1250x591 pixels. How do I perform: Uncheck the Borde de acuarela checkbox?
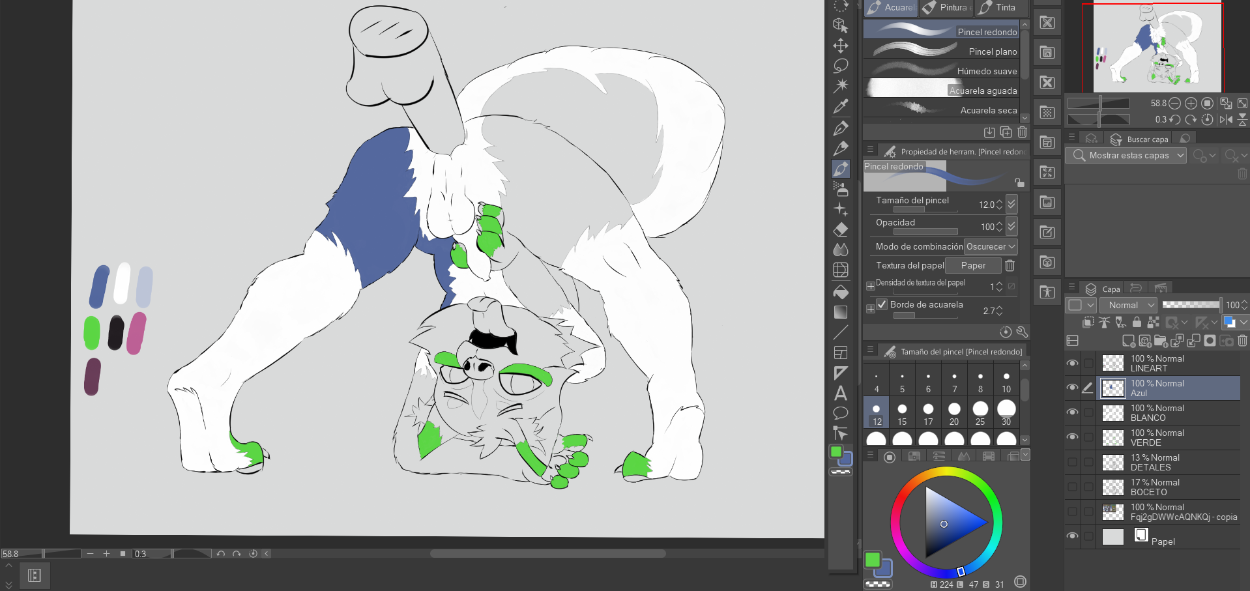pyautogui.click(x=882, y=304)
